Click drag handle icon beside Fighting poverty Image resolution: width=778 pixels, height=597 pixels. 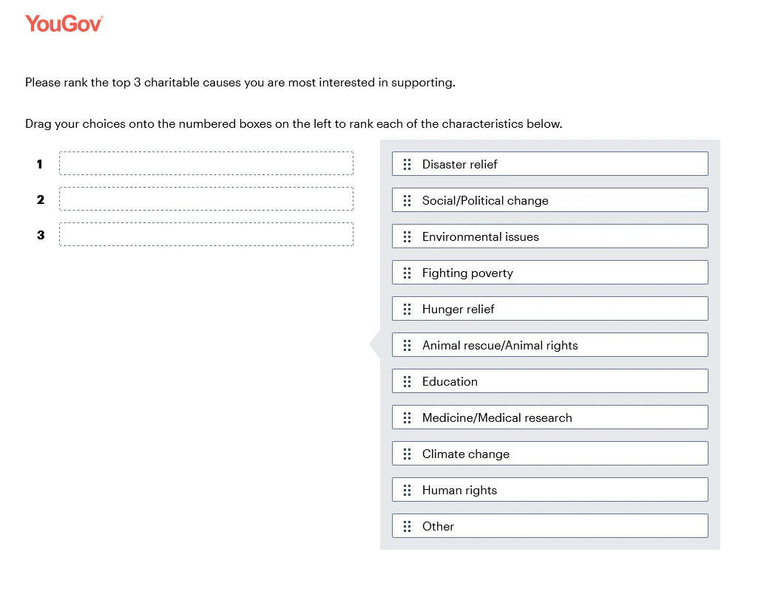407,273
